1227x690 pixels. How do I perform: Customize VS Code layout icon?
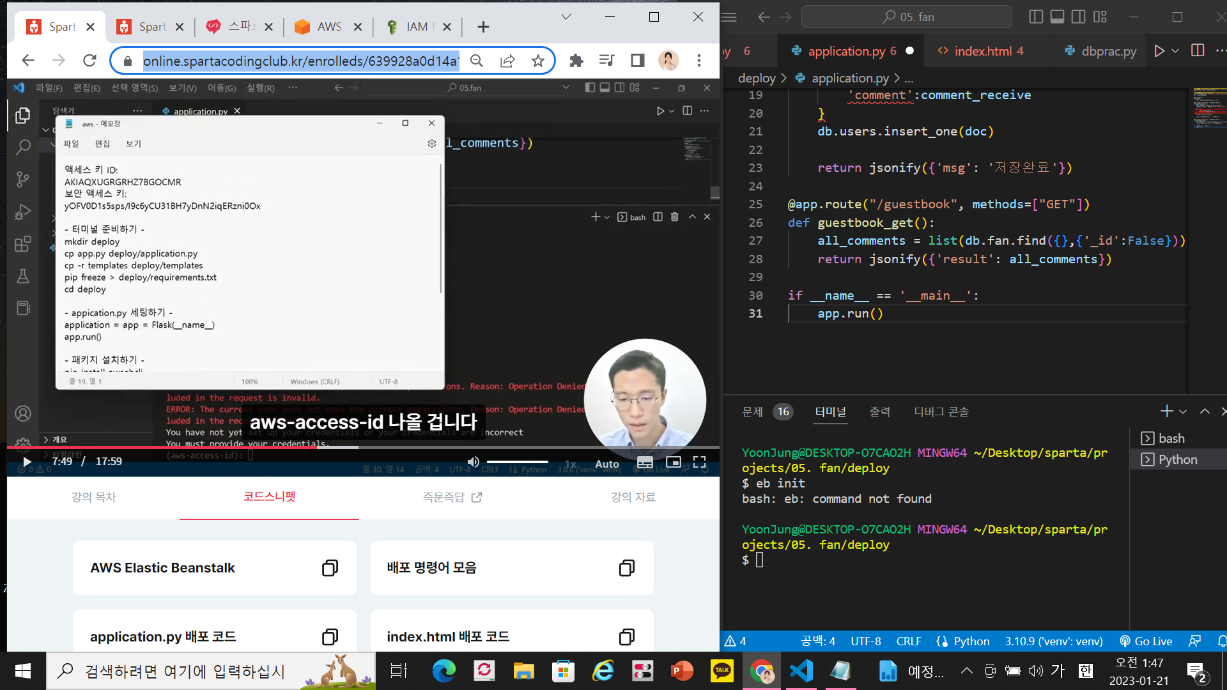tap(1100, 17)
